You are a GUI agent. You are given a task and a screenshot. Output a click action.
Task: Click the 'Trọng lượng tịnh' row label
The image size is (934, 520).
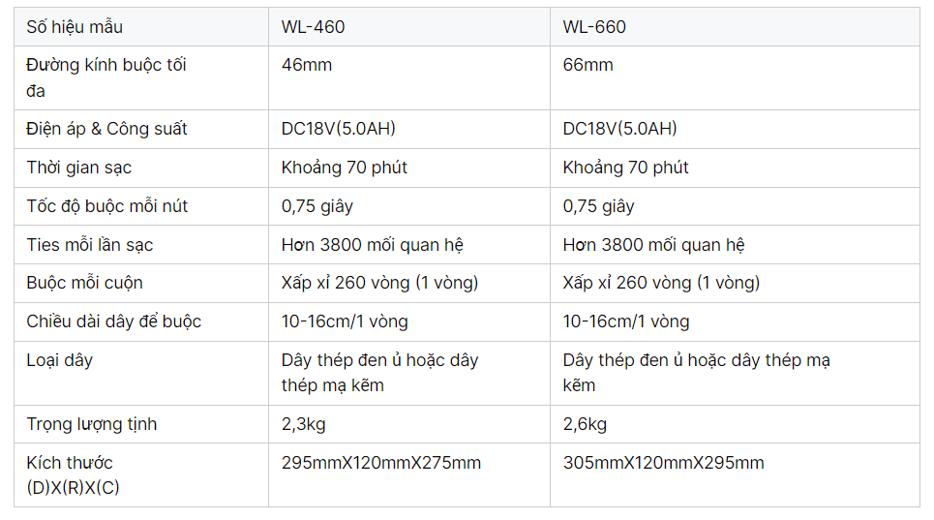91,424
